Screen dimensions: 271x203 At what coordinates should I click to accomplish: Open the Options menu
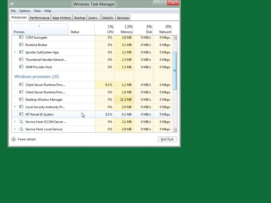(25, 11)
